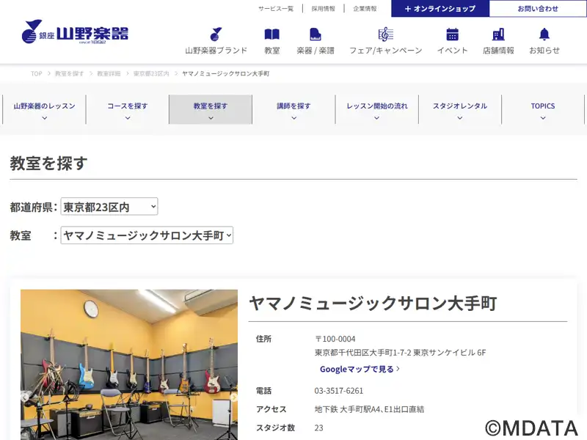Viewport: 587px width, 440px height.
Task: Click the 教室を探す breadcrumb link
Action: [x=69, y=74]
